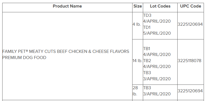
Task: Click TB3 lot code in 14 lb. row
Action: point(147,73)
